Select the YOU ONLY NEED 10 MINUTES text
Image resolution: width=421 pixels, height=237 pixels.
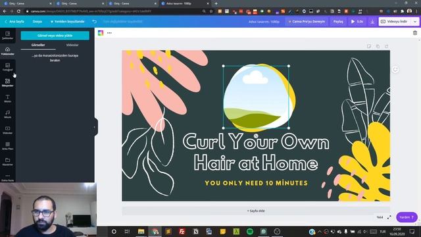click(x=256, y=183)
